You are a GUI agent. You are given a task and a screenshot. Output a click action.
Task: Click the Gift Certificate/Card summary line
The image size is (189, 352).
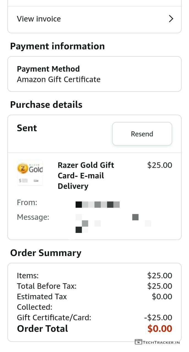coord(54,318)
